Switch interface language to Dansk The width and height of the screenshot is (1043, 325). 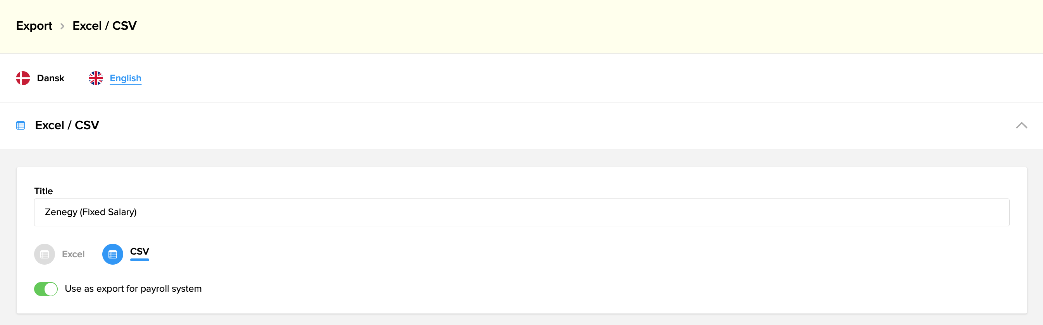pyautogui.click(x=50, y=78)
